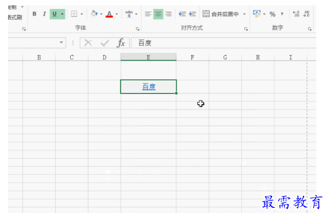The width and height of the screenshot is (327, 219).
Task: Toggle underline formatting
Action: click(55, 14)
